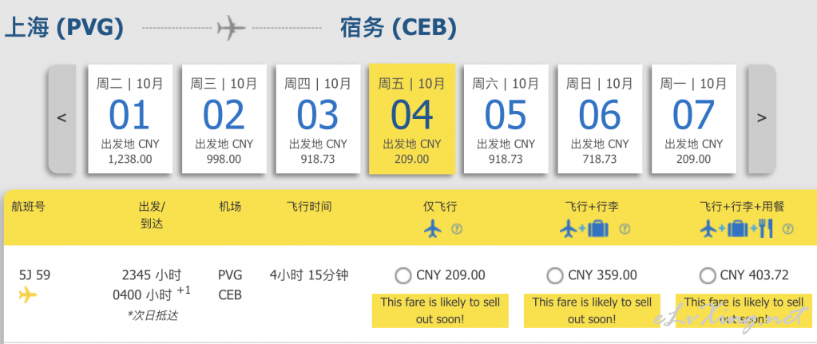Click the help icon beside 飞行+行李+用餐
Screen dimensions: 817x344
(787, 229)
